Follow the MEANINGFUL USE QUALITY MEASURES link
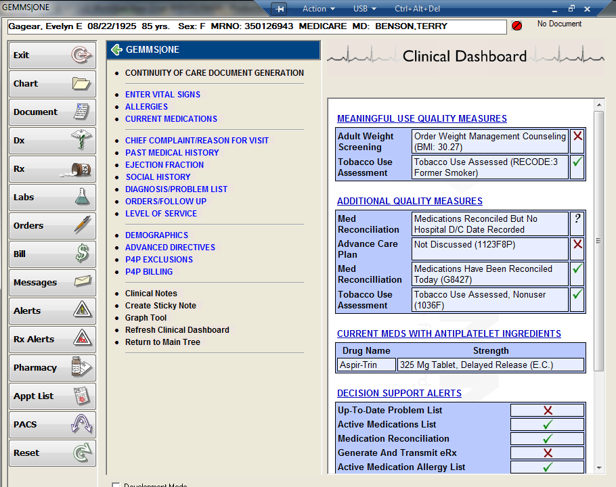 point(422,118)
